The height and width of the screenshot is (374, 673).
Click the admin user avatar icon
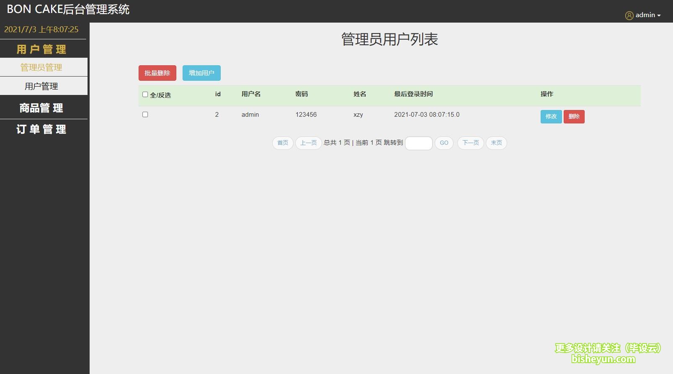click(629, 15)
